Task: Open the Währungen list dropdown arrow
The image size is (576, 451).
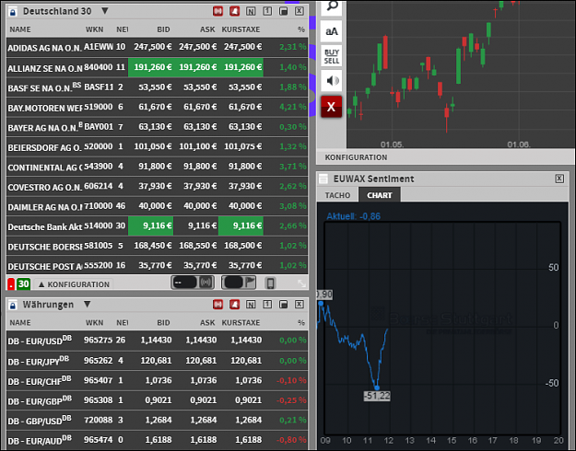Action: 87,305
